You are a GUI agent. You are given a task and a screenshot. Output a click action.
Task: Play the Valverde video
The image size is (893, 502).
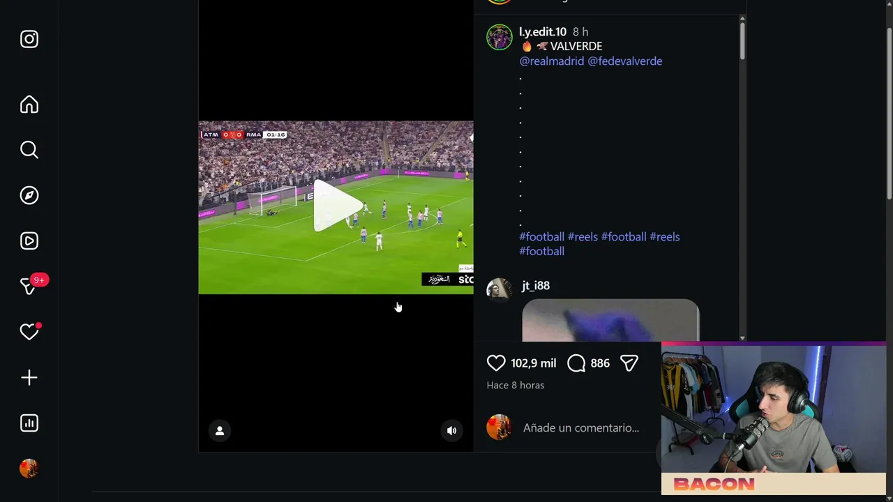coord(336,206)
